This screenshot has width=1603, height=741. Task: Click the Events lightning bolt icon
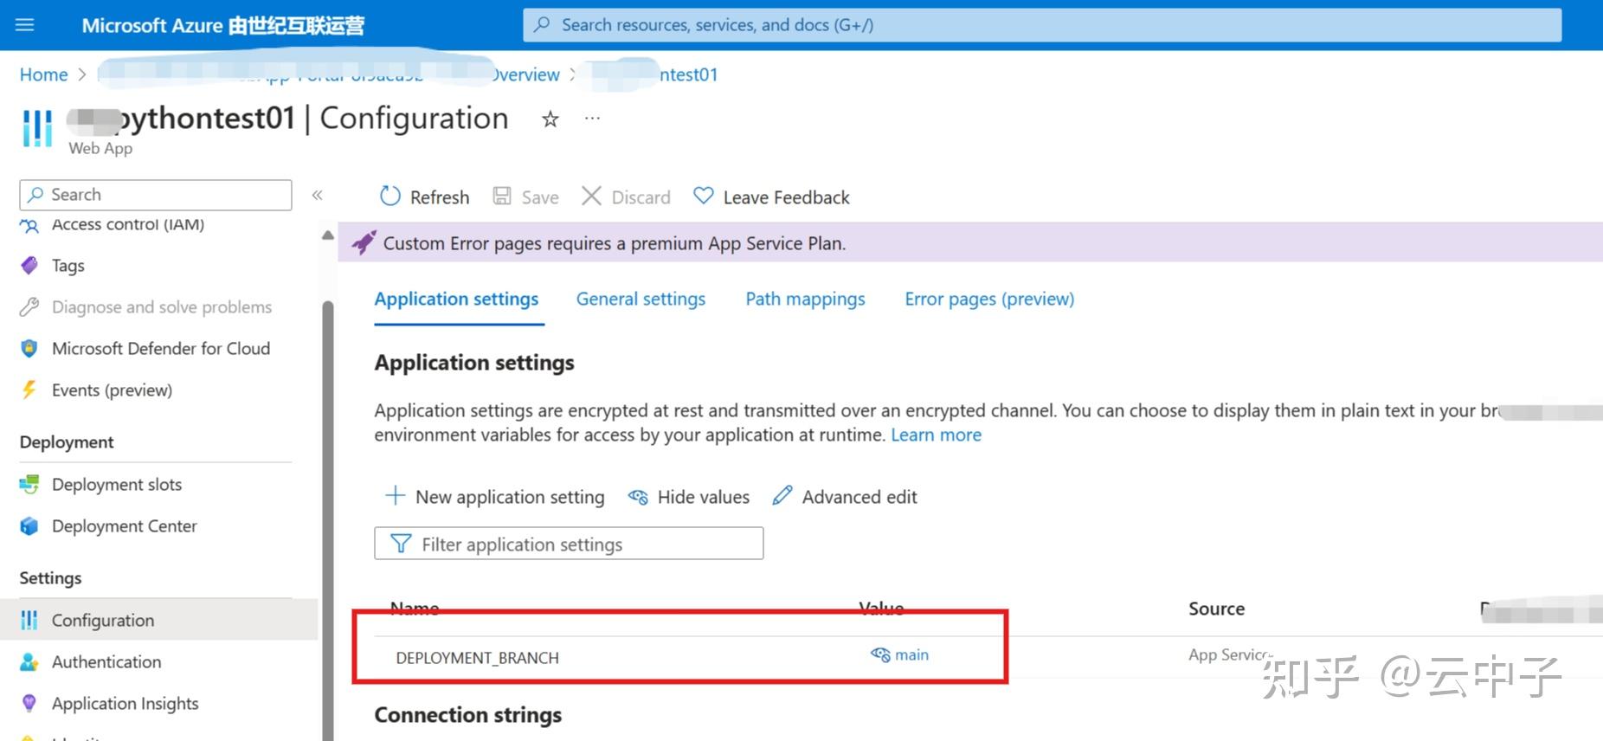click(29, 390)
